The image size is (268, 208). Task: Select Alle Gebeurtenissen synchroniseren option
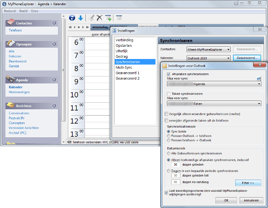(x=169, y=153)
